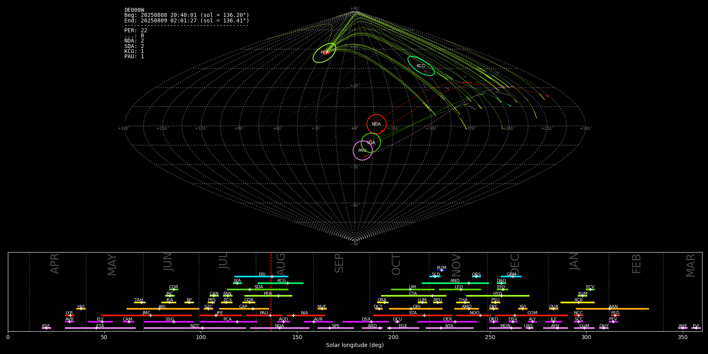Select the red NDA radiant circle on map
Image resolution: width=708 pixels, height=354 pixels.
[x=376, y=124]
